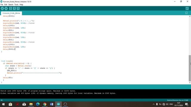The height and width of the screenshot is (107, 191).
Task: Open the clock and date flyout
Action: [178, 104]
